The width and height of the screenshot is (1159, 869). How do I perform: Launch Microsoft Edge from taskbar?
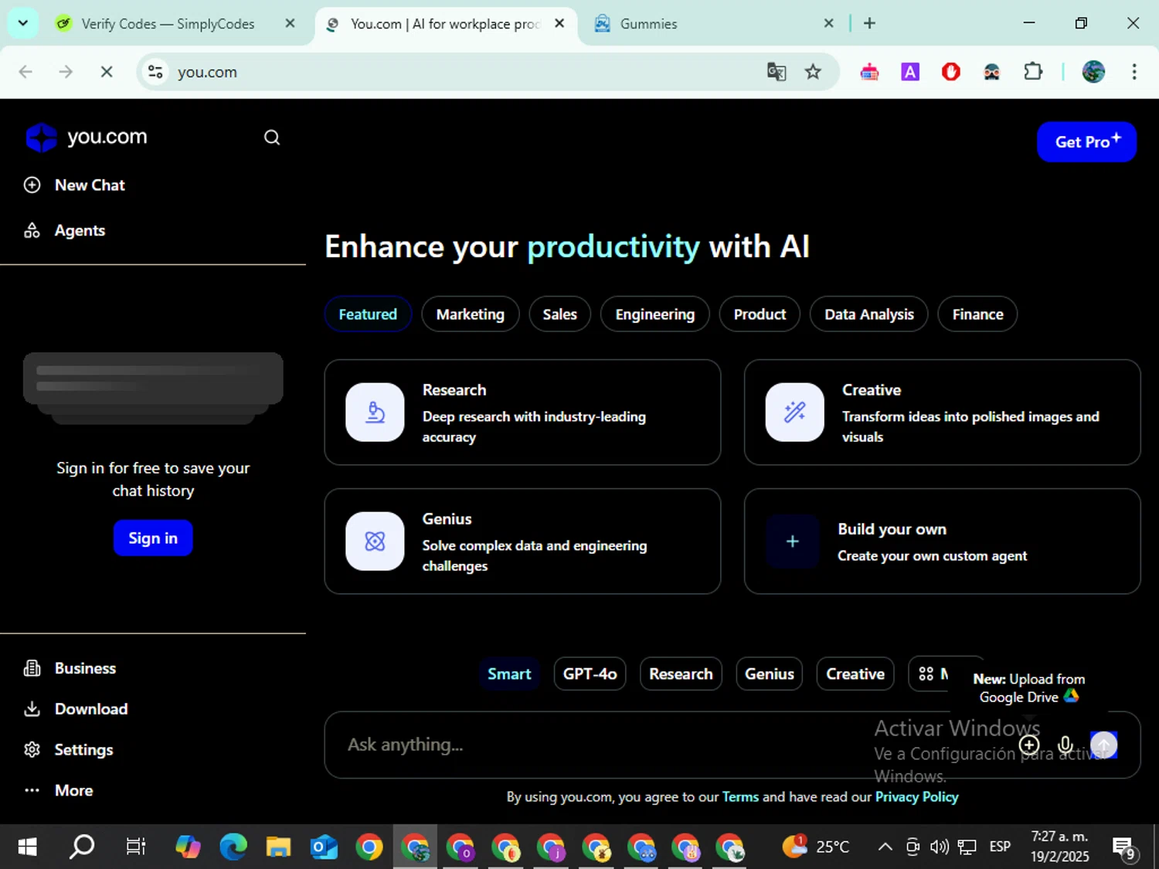point(233,847)
